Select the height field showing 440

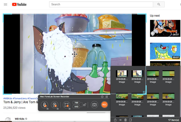(76, 107)
